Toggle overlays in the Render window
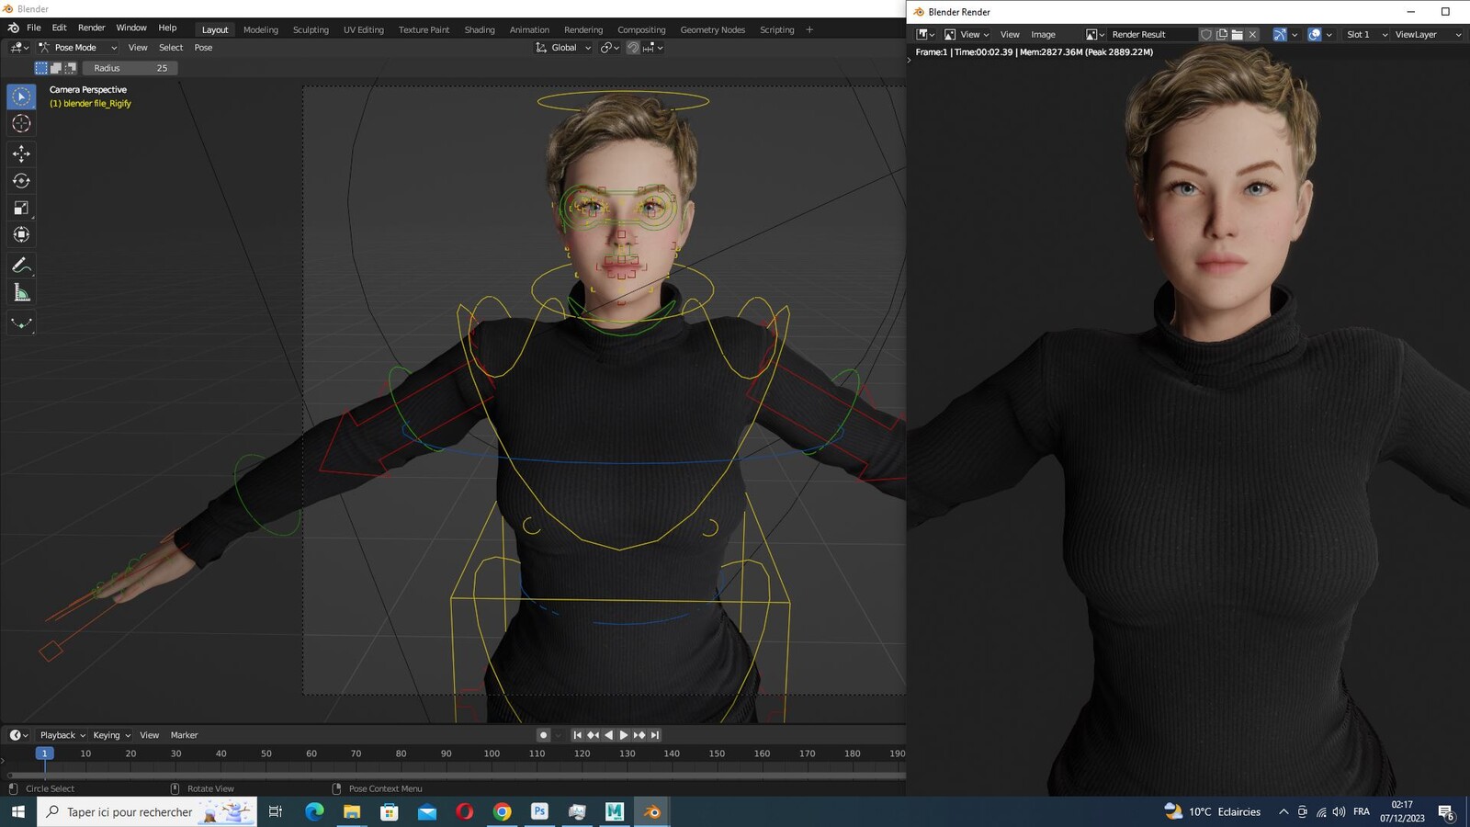Image resolution: width=1470 pixels, height=827 pixels. pos(1315,34)
